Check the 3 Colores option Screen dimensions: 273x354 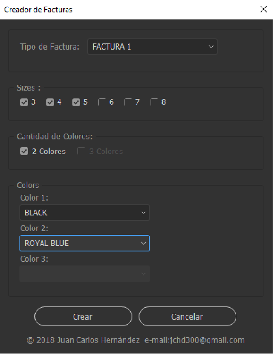click(81, 152)
